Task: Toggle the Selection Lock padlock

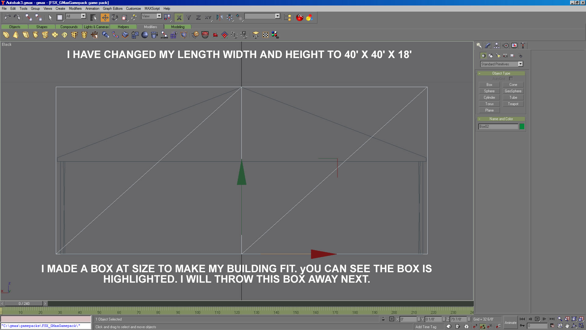Action: point(383,319)
